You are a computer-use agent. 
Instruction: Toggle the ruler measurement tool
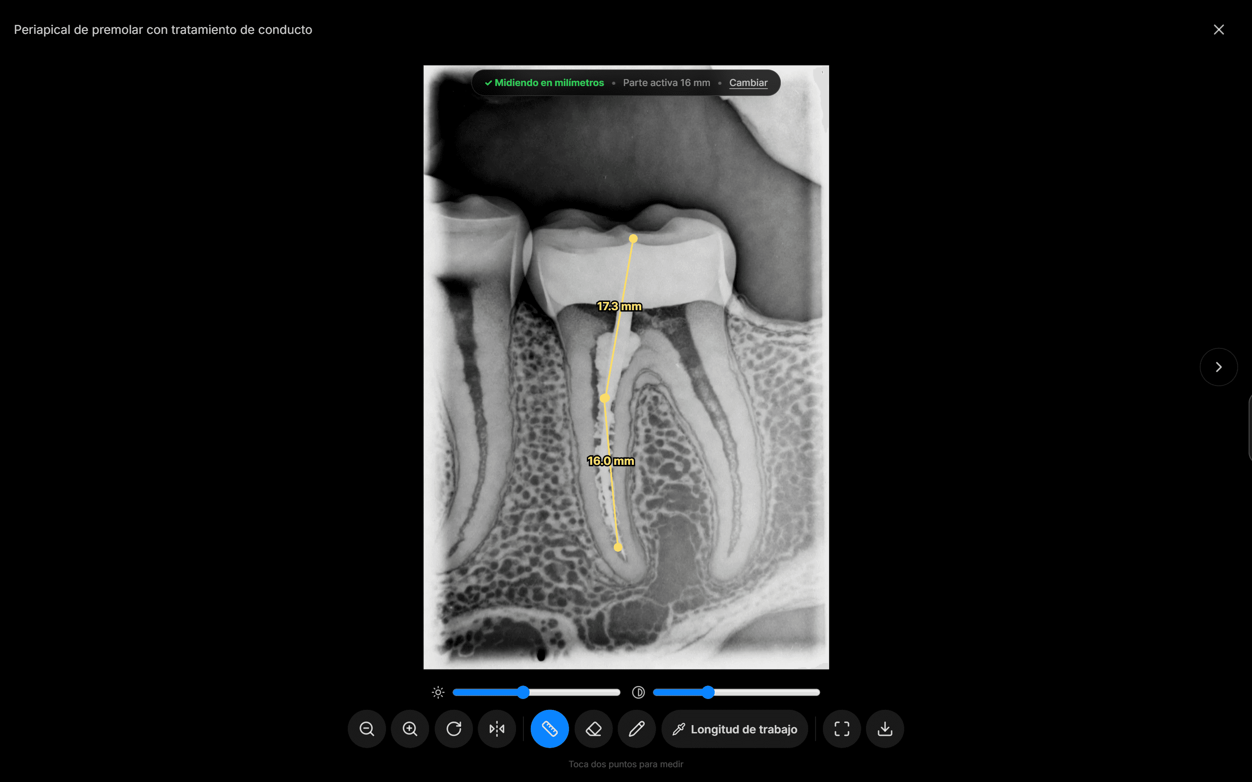(x=549, y=729)
